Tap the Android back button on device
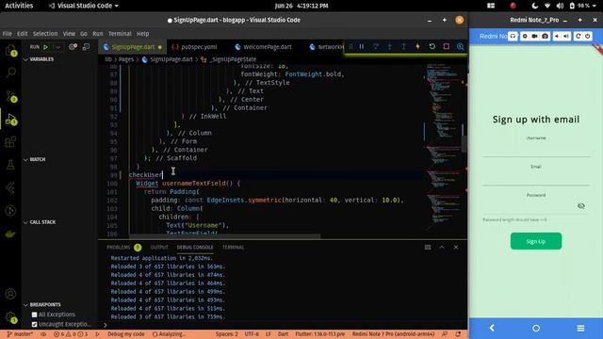The width and height of the screenshot is (603, 339). click(x=492, y=328)
